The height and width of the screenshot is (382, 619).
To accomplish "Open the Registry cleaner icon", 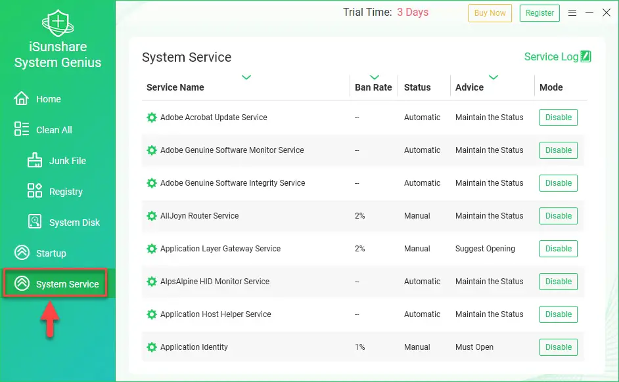I will [34, 191].
